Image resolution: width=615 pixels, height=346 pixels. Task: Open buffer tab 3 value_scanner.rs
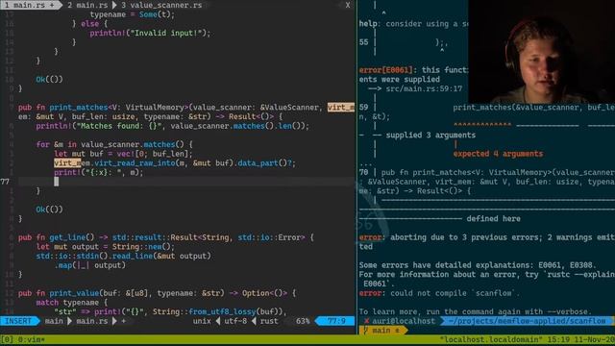(161, 5)
